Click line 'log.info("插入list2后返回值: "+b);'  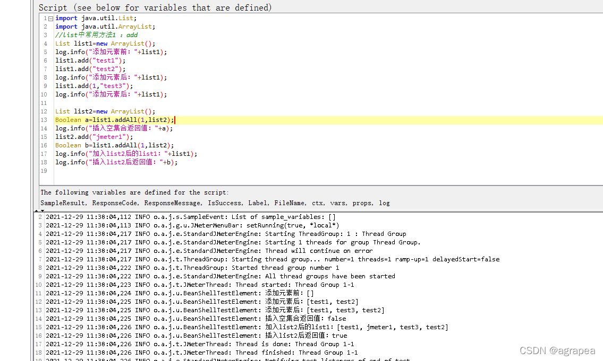click(116, 162)
